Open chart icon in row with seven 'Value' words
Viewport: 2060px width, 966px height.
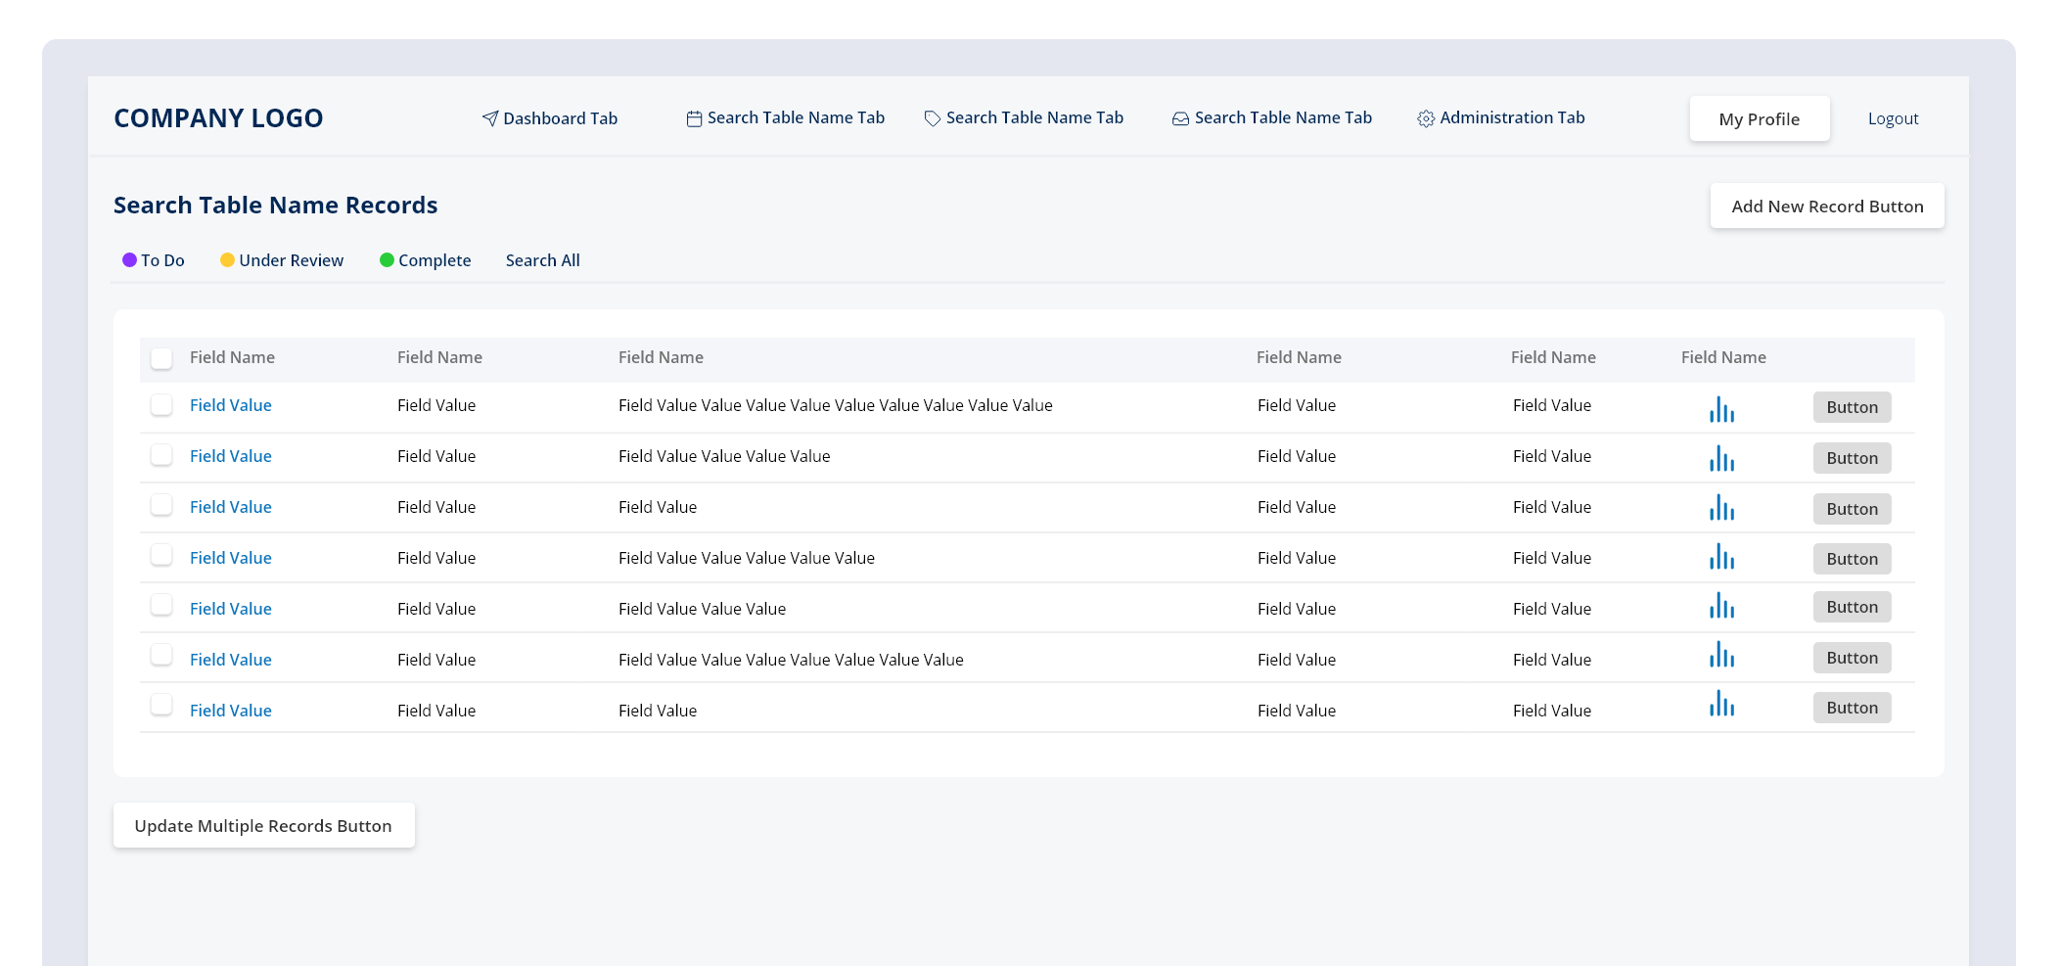(x=1721, y=654)
